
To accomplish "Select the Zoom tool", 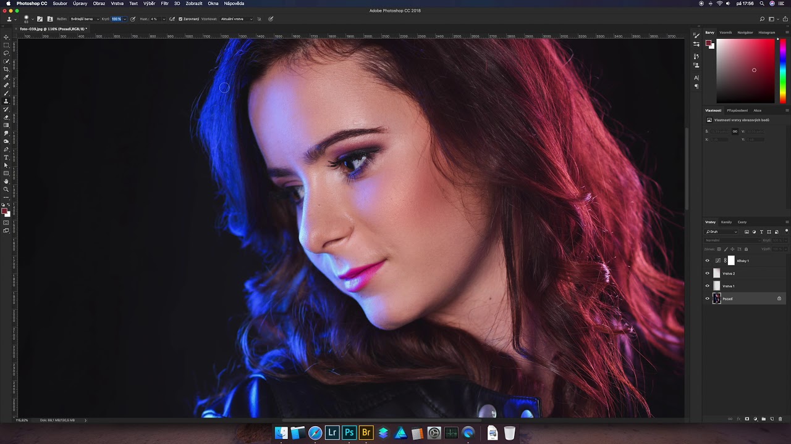I will pyautogui.click(x=6, y=189).
